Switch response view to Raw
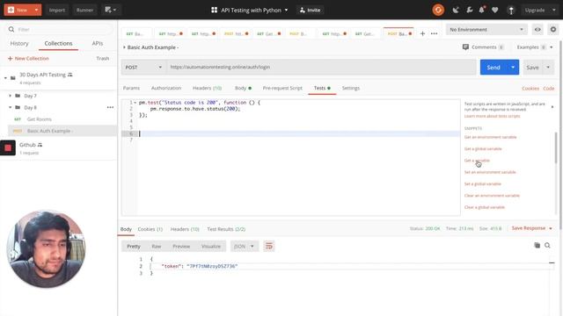 point(157,246)
